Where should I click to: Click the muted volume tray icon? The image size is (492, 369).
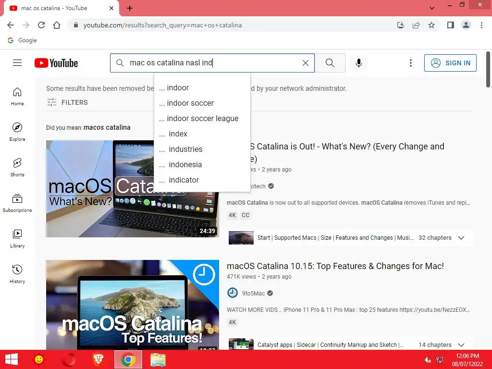pos(428,360)
